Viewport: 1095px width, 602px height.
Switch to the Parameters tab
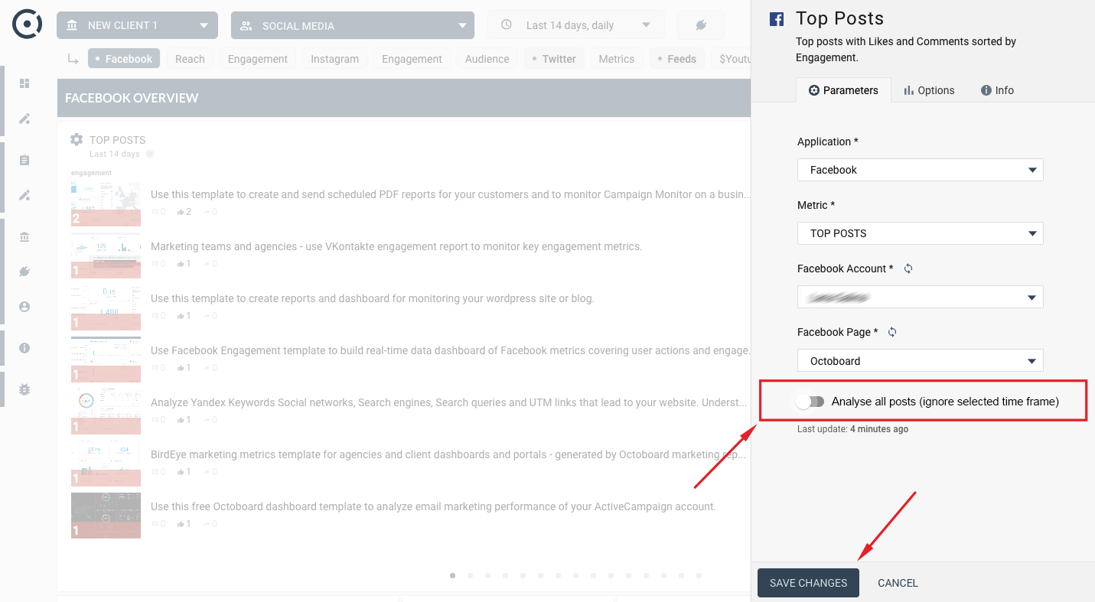pyautogui.click(x=843, y=90)
